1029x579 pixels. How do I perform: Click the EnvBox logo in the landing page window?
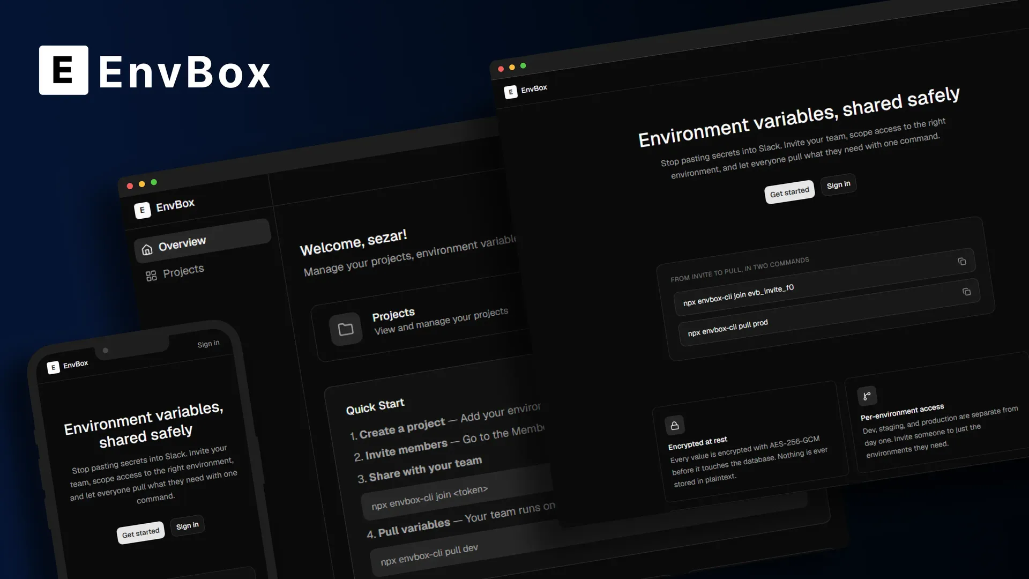tap(510, 92)
